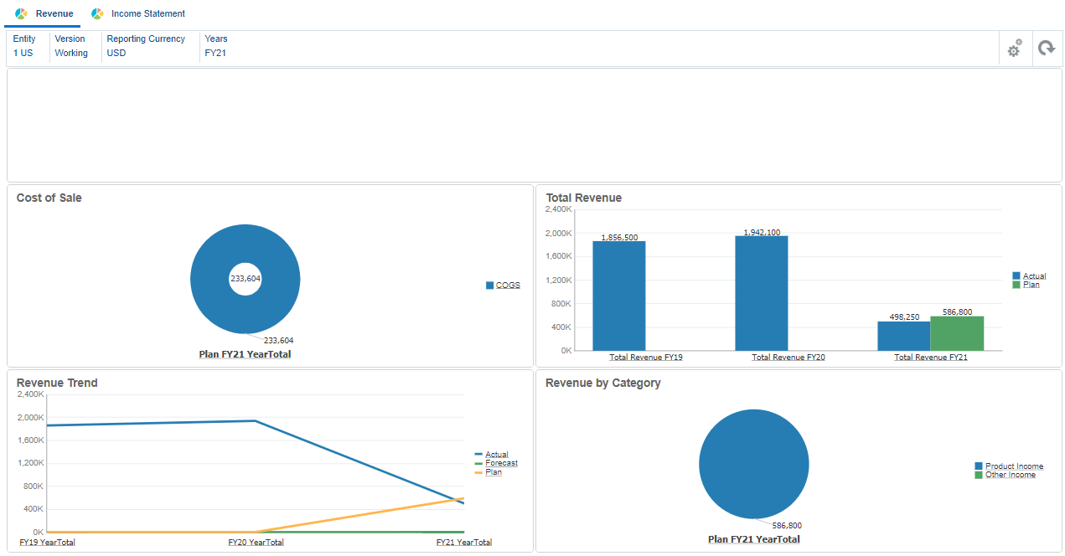Click the center of the COGS donut chart

click(x=245, y=279)
